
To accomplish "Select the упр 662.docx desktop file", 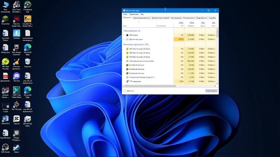I will pyautogui.click(x=5, y=134).
